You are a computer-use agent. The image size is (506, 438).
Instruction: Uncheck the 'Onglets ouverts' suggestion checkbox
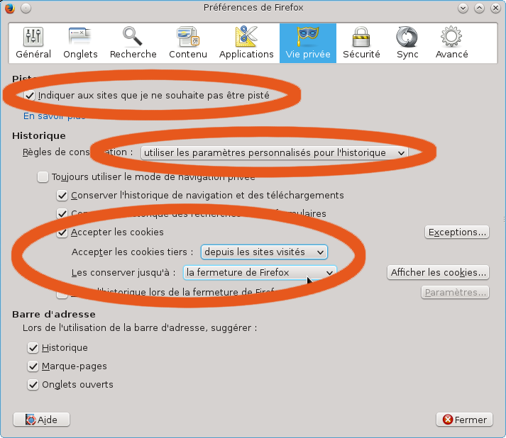[33, 385]
